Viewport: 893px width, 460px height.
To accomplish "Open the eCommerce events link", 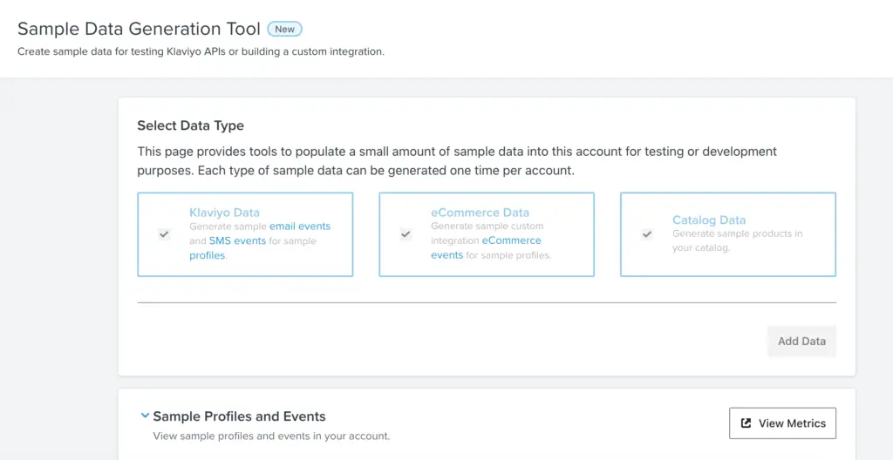I will click(511, 240).
